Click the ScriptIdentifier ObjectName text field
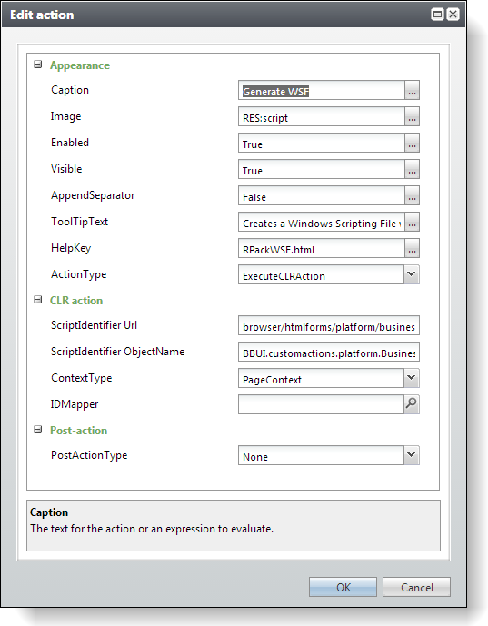 tap(329, 353)
